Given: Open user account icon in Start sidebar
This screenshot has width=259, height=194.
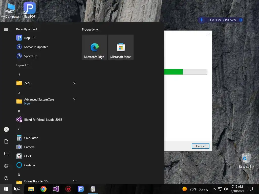Looking at the screenshot, I should [x=6, y=129].
